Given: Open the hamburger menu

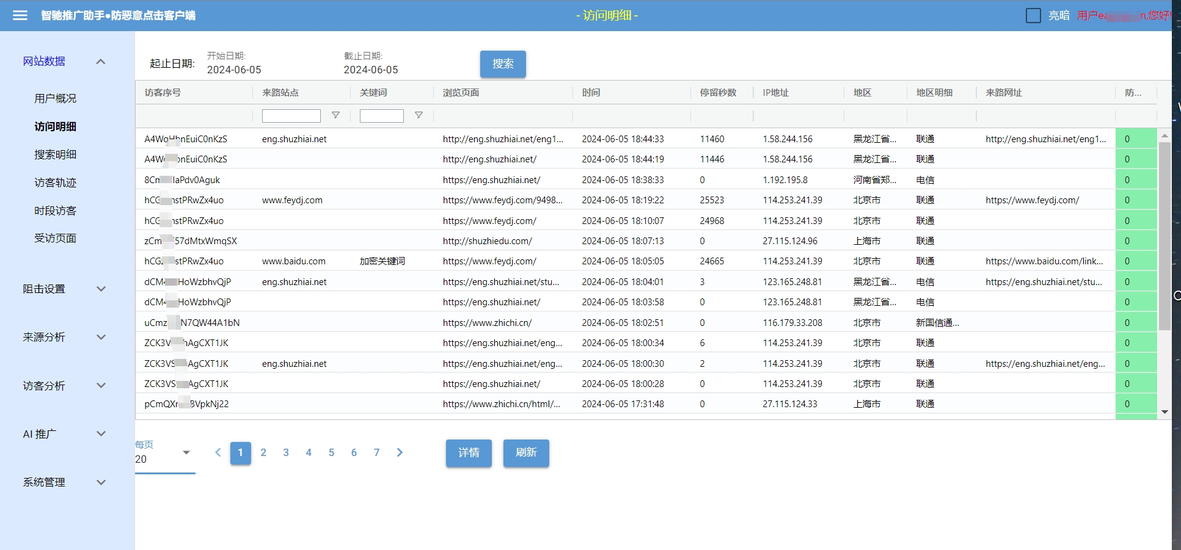Looking at the screenshot, I should tap(20, 15).
